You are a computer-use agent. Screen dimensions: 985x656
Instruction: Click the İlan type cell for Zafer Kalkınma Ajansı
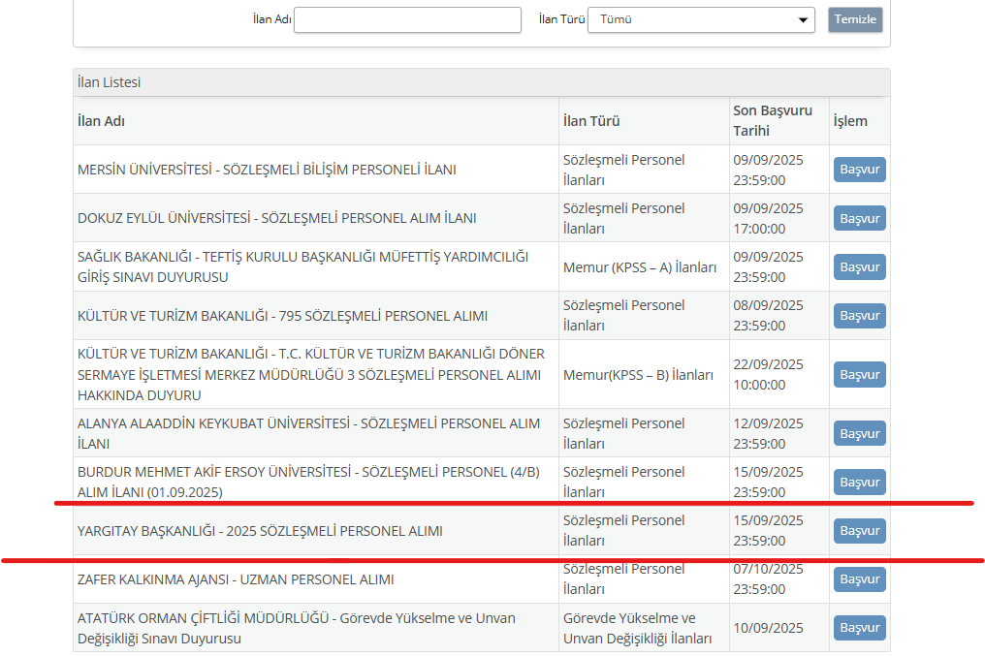(644, 579)
